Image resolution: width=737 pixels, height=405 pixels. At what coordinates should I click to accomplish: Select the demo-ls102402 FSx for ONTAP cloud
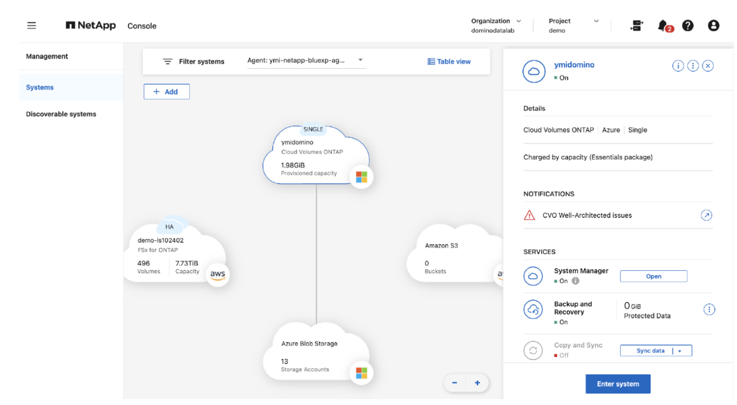(x=176, y=251)
